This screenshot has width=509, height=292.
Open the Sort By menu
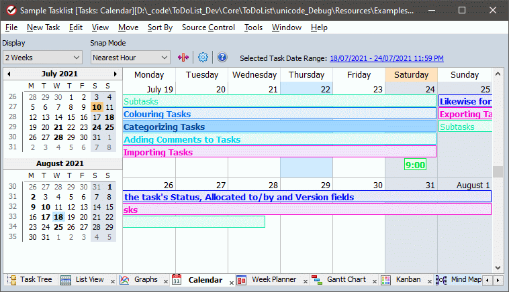(x=160, y=27)
